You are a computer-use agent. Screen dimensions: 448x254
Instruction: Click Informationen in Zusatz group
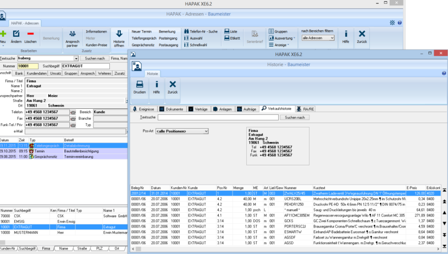[x=96, y=31]
